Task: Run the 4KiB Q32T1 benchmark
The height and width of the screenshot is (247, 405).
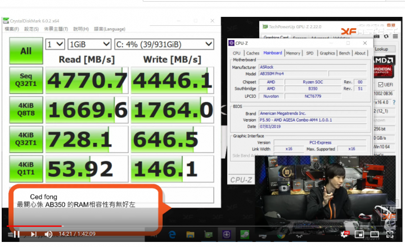Action: (26, 140)
